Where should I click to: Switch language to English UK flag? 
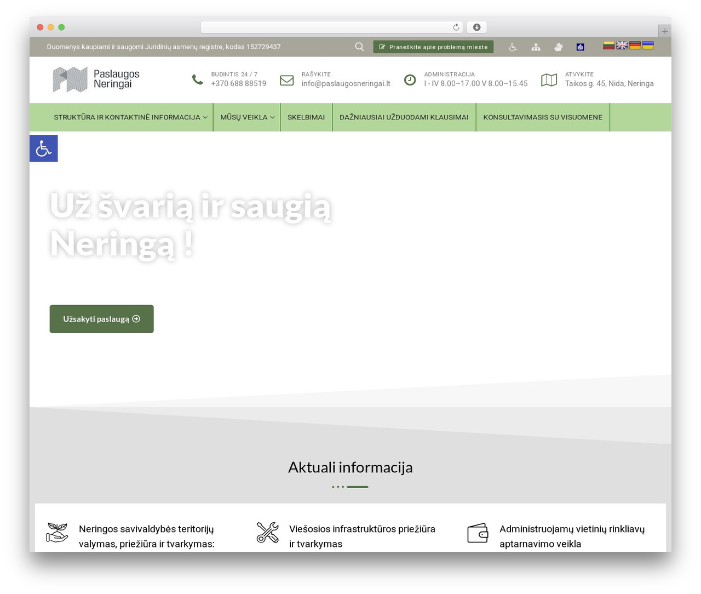click(622, 45)
